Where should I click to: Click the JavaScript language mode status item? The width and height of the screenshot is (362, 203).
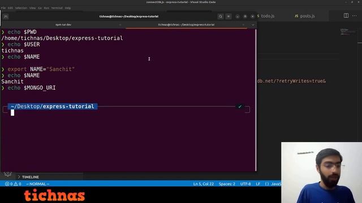[x=273, y=184]
